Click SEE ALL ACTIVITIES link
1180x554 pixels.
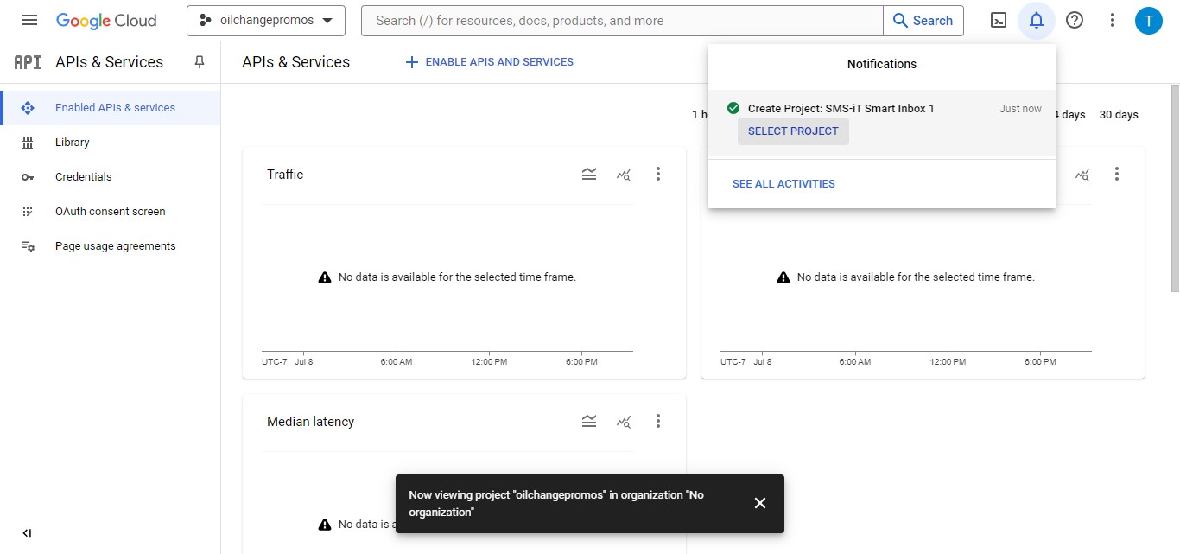(783, 184)
